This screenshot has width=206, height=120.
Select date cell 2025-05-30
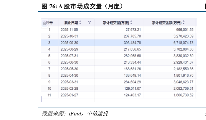point(69,69)
